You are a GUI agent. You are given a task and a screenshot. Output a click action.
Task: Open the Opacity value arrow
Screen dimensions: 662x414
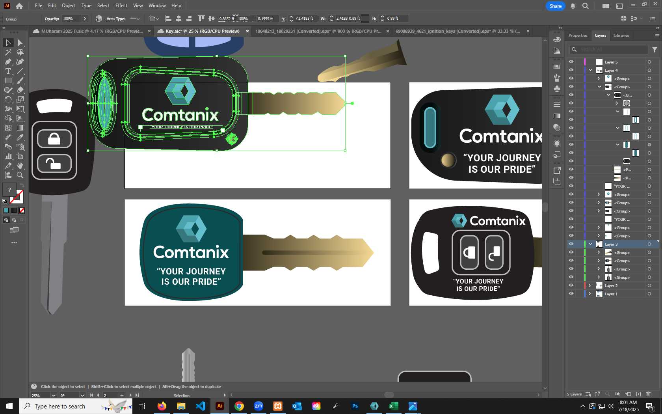[85, 19]
